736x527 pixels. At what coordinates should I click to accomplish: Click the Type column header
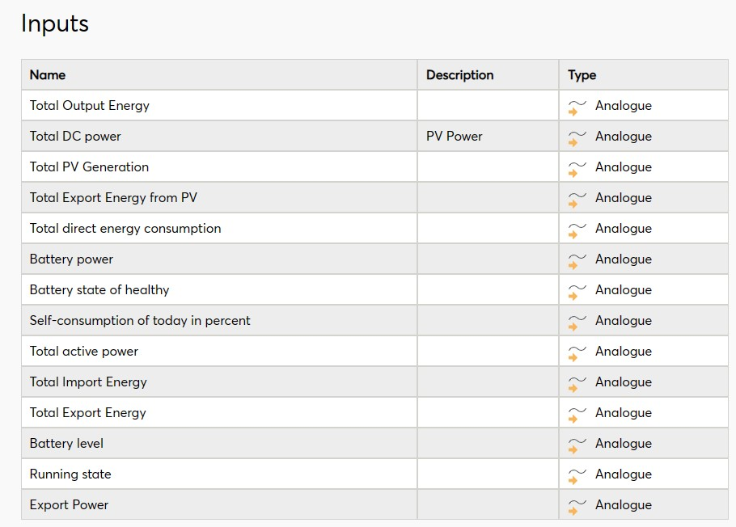tap(582, 75)
